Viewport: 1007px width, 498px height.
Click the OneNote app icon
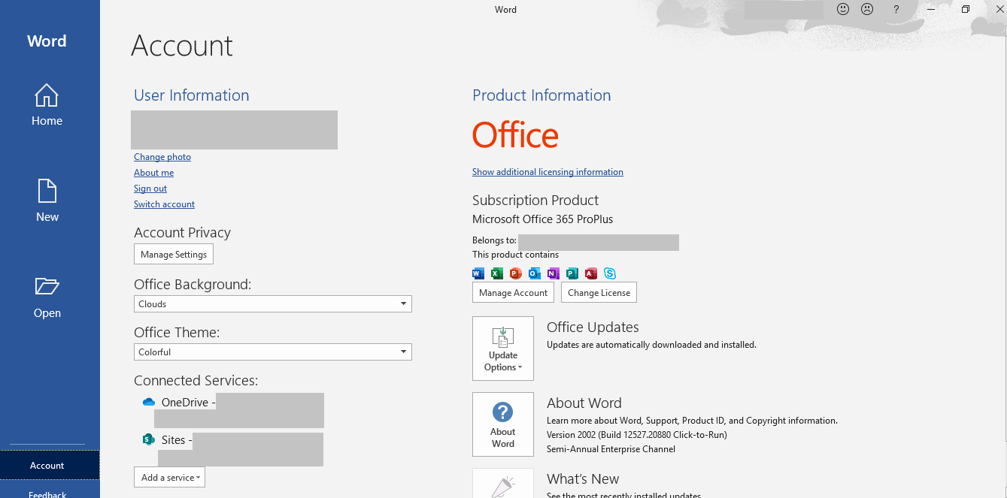click(554, 273)
